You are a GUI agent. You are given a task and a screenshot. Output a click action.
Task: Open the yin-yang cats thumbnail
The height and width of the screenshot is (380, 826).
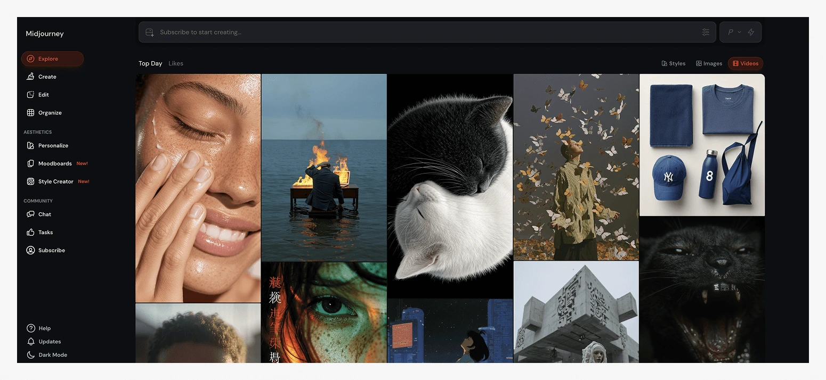pyautogui.click(x=450, y=186)
